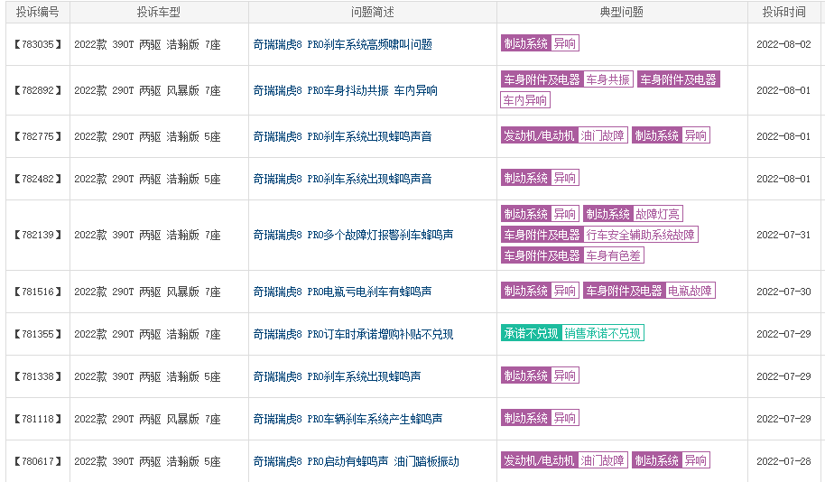This screenshot has height=482, width=825.
Task: Click complaint number 780617
Action: tap(38, 461)
